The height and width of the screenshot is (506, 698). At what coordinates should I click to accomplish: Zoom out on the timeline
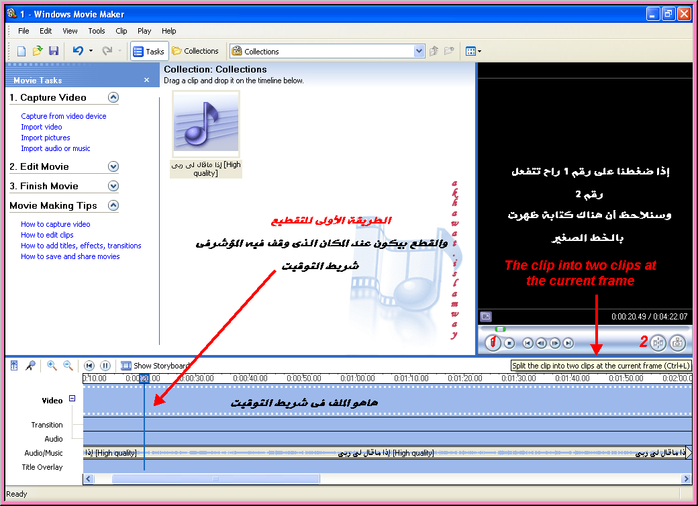tap(68, 366)
